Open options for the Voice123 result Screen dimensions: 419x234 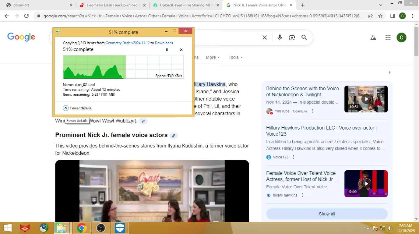tap(294, 157)
